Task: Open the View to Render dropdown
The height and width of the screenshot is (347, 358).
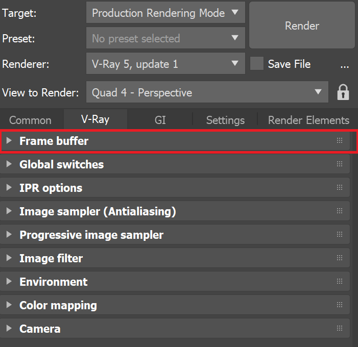Action: coord(206,92)
